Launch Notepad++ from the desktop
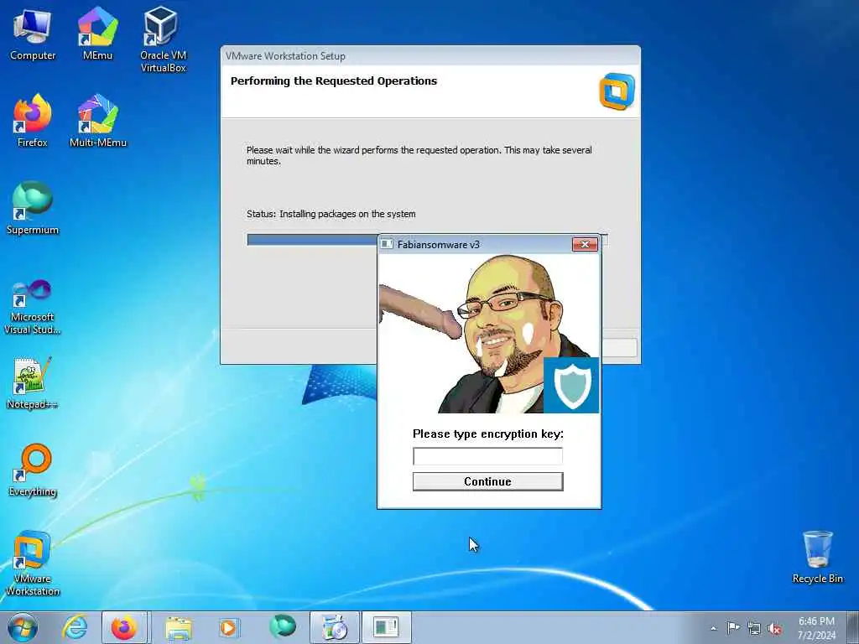Image resolution: width=859 pixels, height=644 pixels. (33, 382)
